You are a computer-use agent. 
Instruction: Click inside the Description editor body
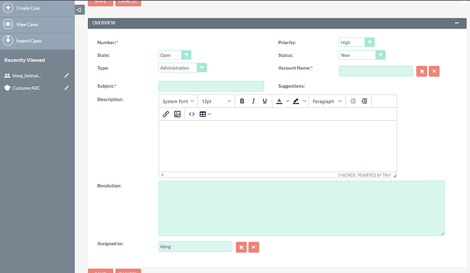click(x=277, y=146)
